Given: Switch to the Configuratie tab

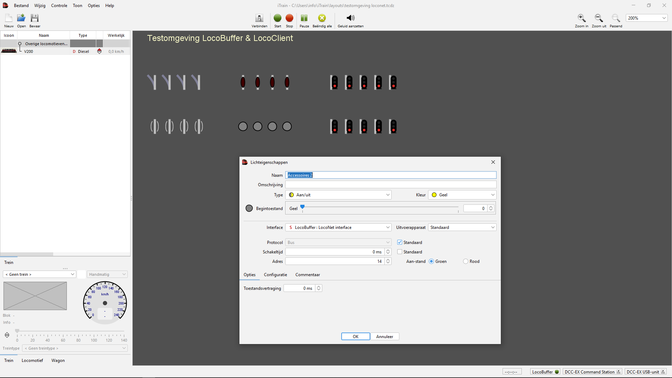Looking at the screenshot, I should tap(275, 275).
